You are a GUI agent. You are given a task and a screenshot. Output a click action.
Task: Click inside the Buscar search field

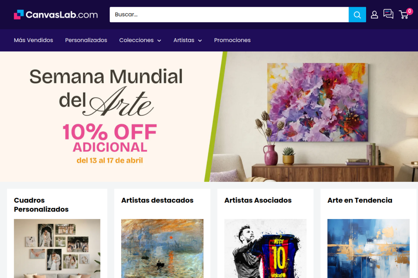pyautogui.click(x=229, y=15)
